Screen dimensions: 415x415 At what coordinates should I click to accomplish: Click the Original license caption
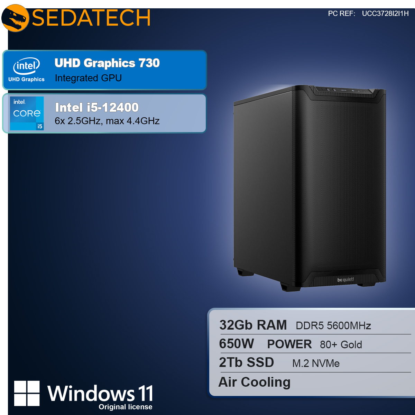point(126,407)
